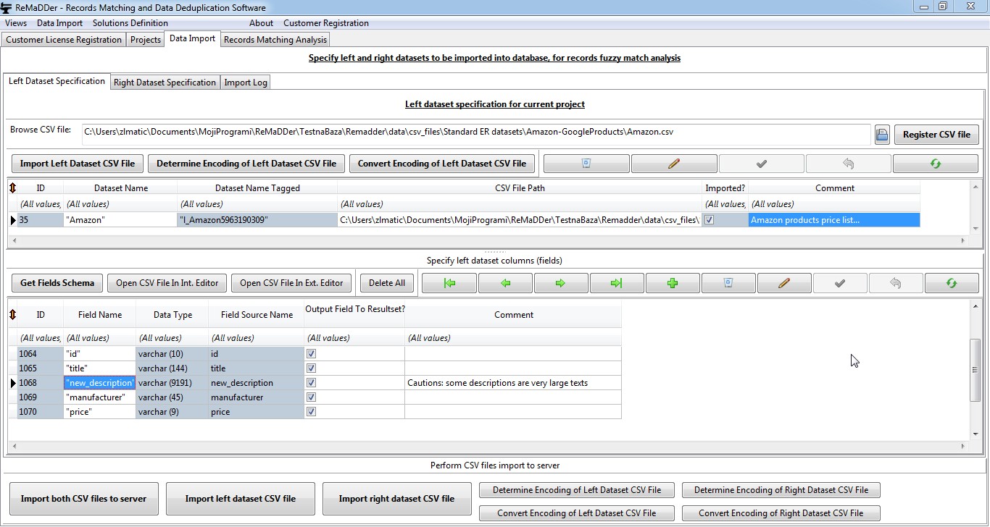Open the Dataset Name filter (All values)
This screenshot has height=527, width=990.
tap(120, 204)
